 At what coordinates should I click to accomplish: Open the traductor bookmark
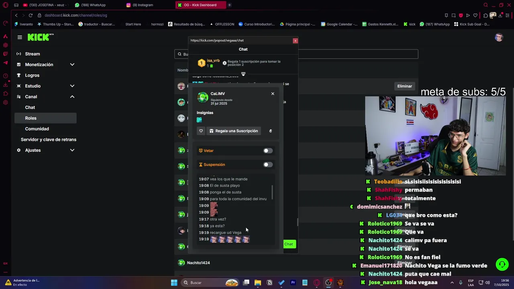96,24
